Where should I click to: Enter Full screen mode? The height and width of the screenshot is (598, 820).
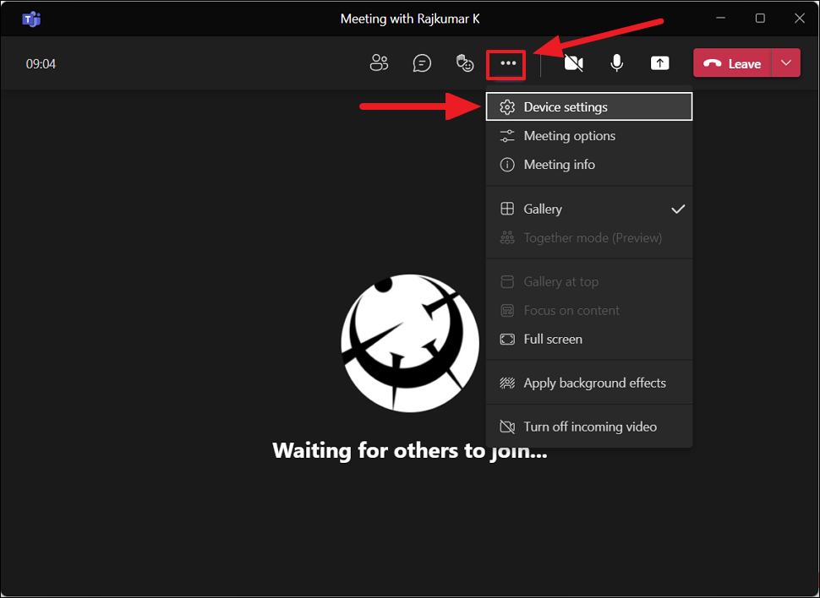tap(589, 340)
